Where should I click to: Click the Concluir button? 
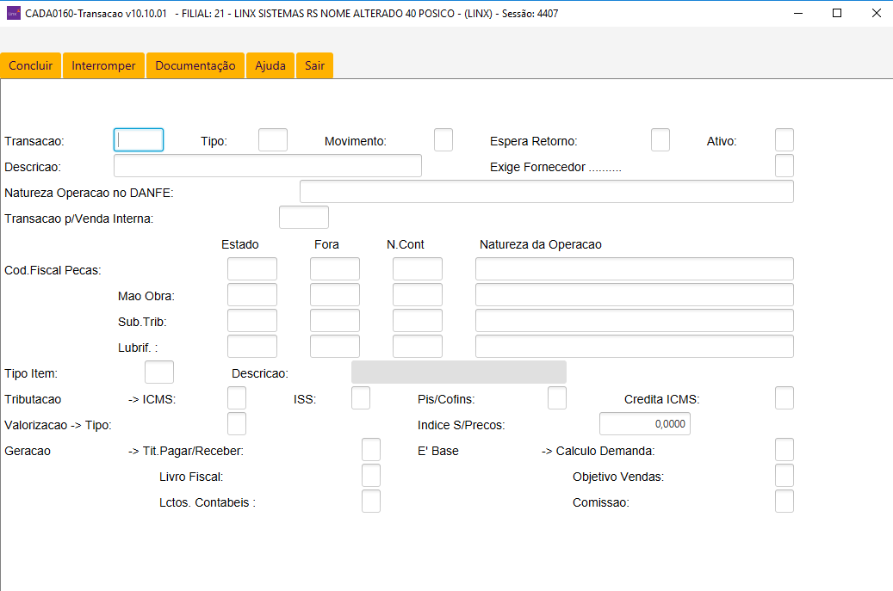31,66
